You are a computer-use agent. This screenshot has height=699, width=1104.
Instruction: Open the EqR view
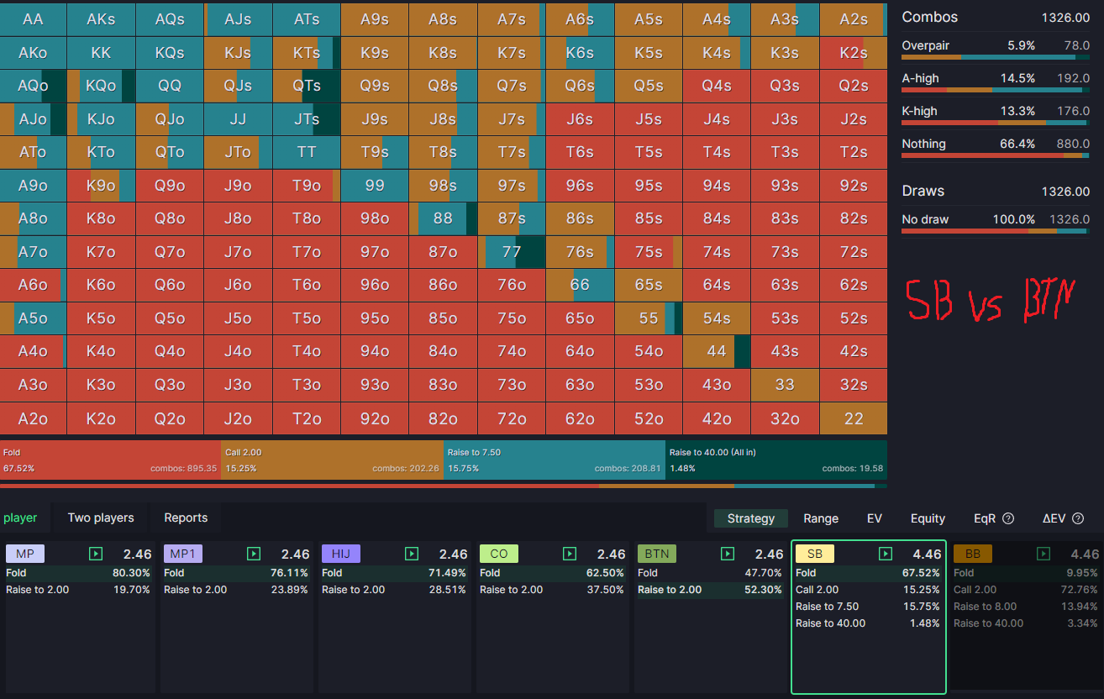(985, 518)
